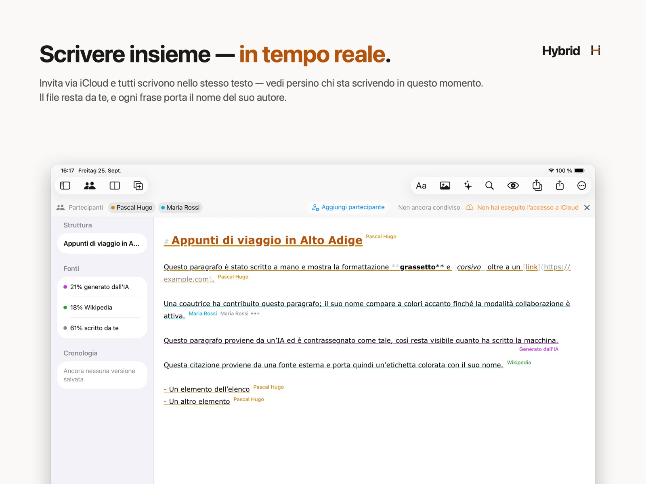Click 'Ancora nessuna versione salvata' box

pos(102,375)
